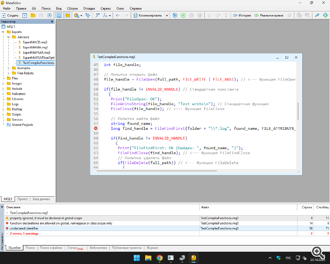330x264 pixels.
Task: Click the Создать (New) toolbar button
Action: [11, 15]
